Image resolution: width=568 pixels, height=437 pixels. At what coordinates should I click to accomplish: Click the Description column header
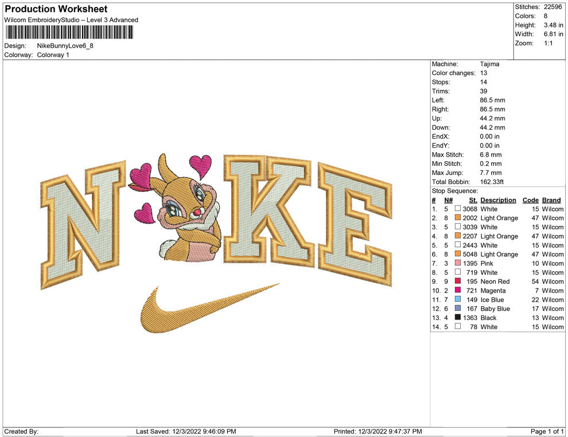[498, 200]
